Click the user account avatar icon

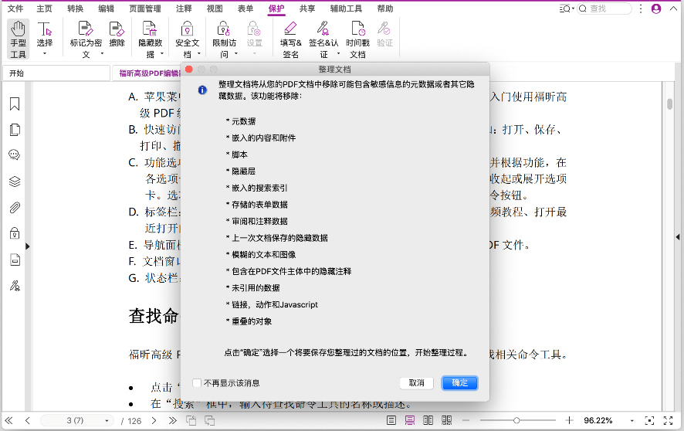[x=655, y=8]
